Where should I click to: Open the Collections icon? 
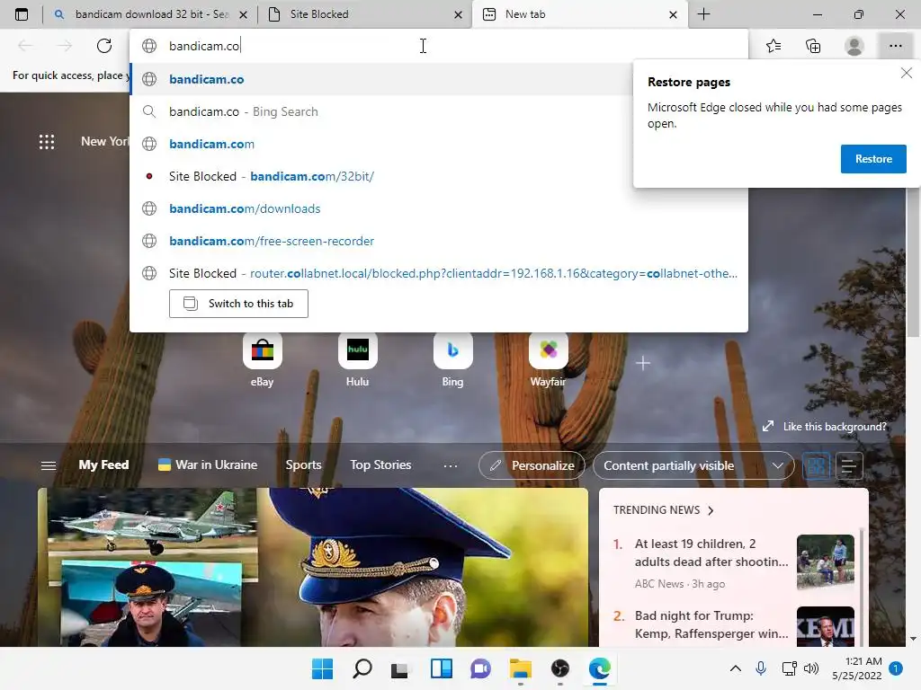pyautogui.click(x=813, y=46)
